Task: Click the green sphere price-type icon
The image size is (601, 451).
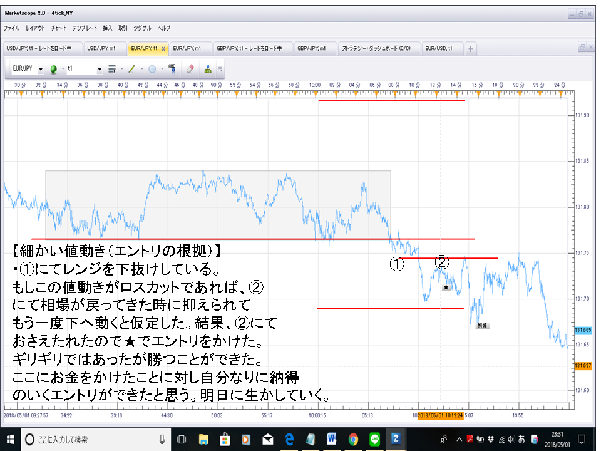Action: pyautogui.click(x=54, y=69)
